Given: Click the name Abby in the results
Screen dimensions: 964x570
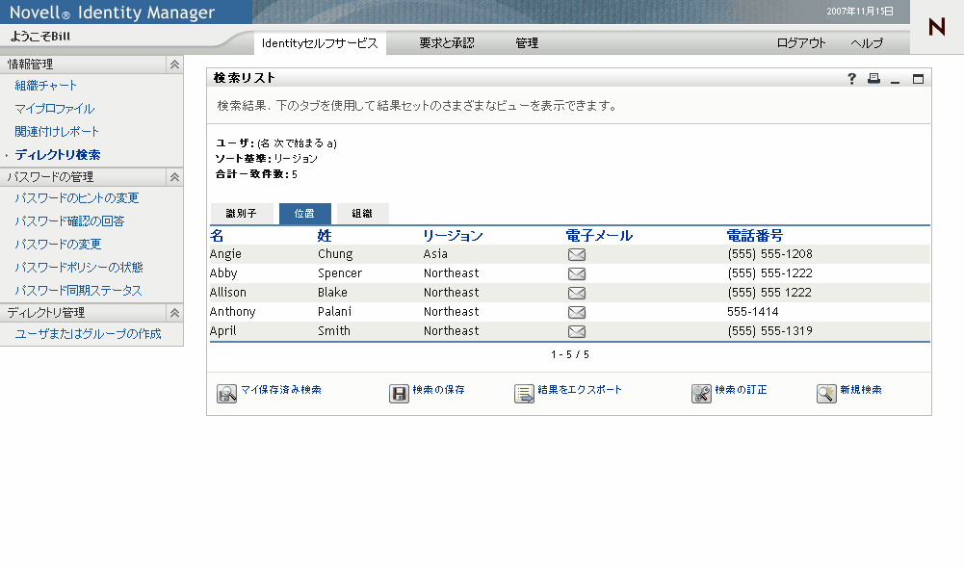Looking at the screenshot, I should pos(223,273).
